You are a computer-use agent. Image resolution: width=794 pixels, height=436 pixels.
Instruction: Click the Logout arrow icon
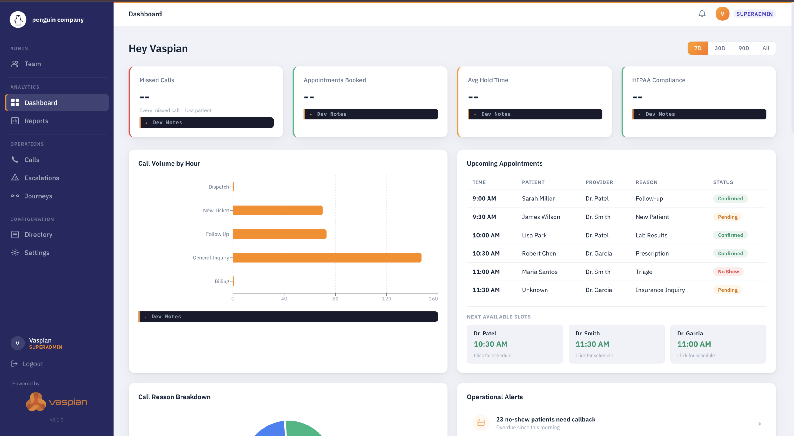pos(14,364)
